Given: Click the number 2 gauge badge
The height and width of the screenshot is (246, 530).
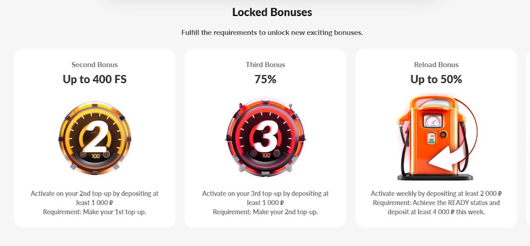Looking at the screenshot, I should pyautogui.click(x=95, y=138).
